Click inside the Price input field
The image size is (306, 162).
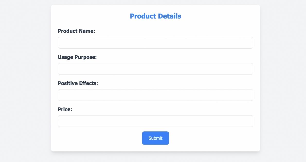155,121
